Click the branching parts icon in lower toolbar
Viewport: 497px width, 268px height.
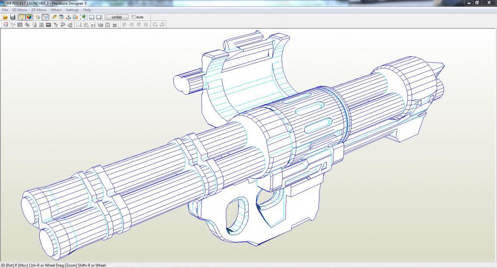coord(86,25)
